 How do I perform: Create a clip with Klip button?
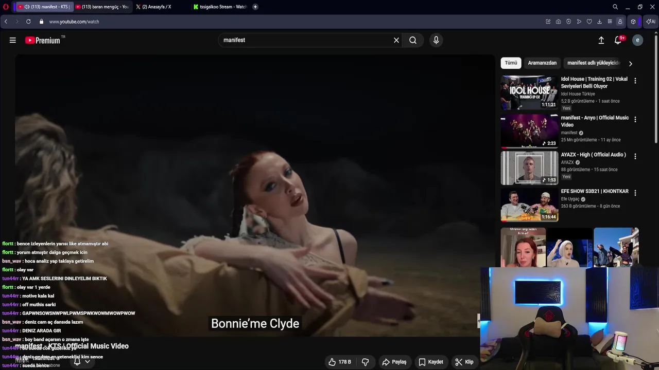pos(464,362)
